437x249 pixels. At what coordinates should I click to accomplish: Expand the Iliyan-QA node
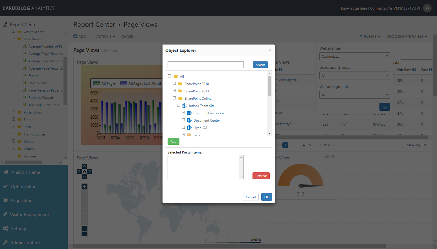(183, 127)
